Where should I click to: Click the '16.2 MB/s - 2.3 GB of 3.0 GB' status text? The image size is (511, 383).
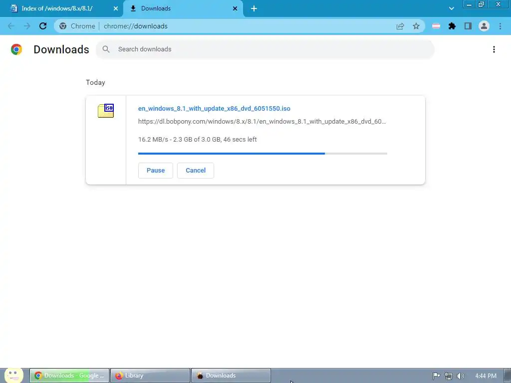click(198, 140)
